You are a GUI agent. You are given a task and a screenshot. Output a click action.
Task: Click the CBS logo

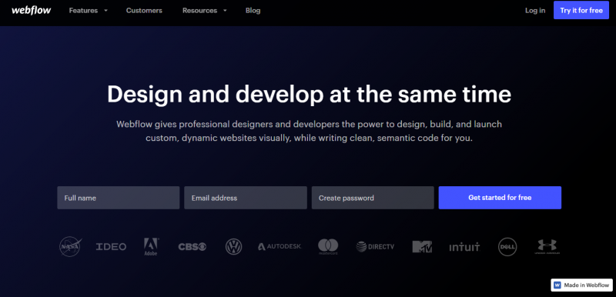pyautogui.click(x=192, y=247)
